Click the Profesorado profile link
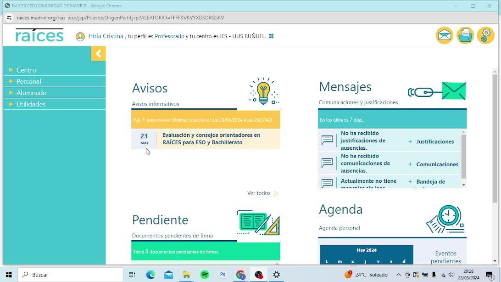Image resolution: width=501 pixels, height=282 pixels. point(169,36)
